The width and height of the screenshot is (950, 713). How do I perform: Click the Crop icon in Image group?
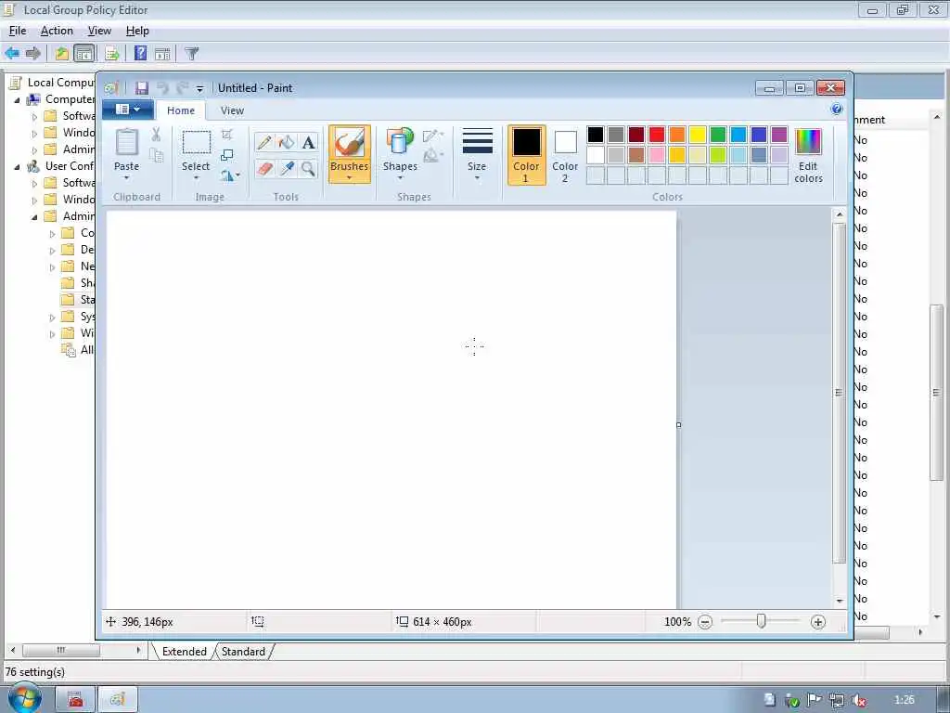click(x=226, y=135)
